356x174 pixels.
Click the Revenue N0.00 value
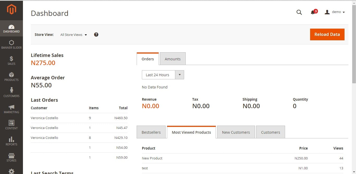[x=150, y=106]
